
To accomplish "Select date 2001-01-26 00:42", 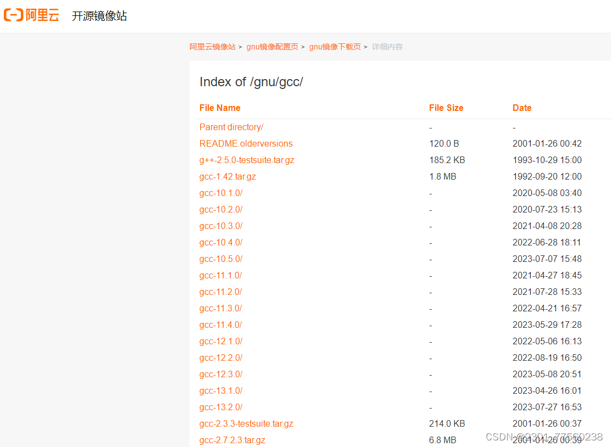I will (x=547, y=144).
